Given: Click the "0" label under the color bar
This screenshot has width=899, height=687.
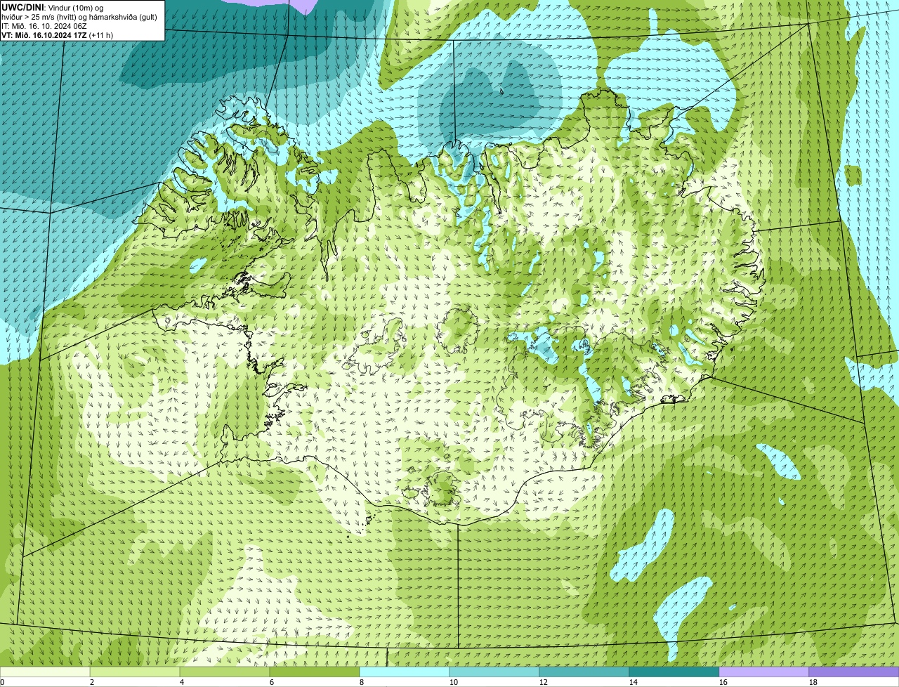Looking at the screenshot, I should tap(2, 682).
